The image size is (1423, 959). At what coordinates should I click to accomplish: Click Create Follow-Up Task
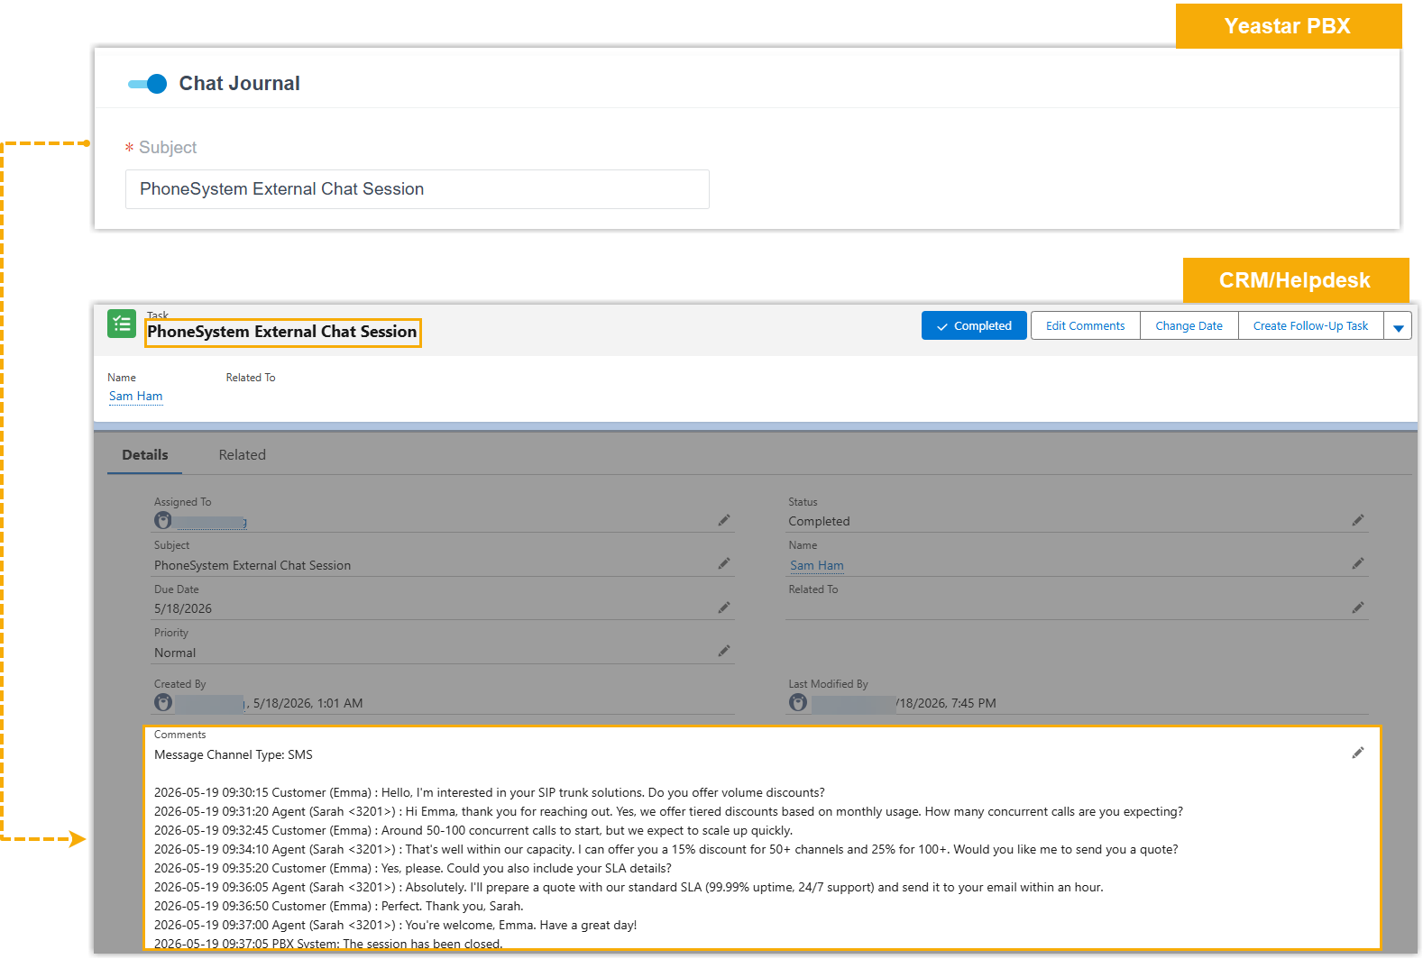1310,325
